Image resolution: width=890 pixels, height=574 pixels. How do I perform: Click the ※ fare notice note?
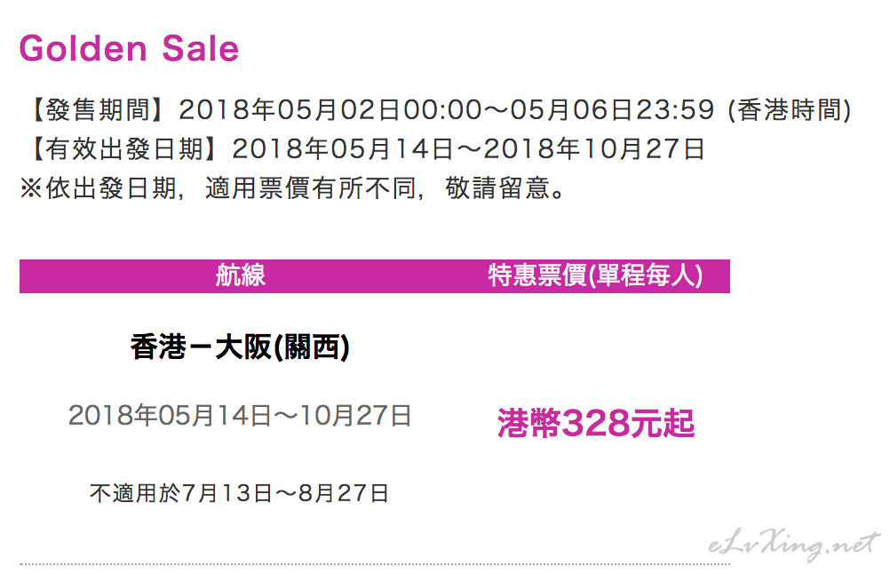[293, 187]
